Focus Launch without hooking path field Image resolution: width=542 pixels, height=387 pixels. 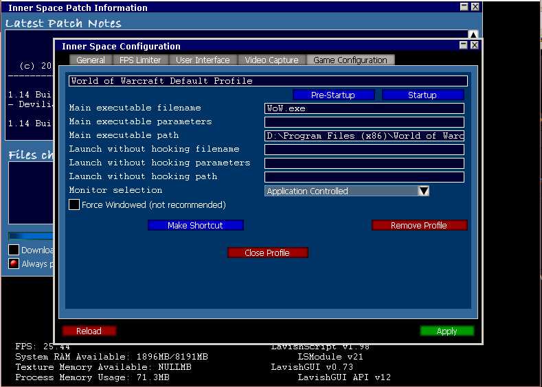pos(364,177)
